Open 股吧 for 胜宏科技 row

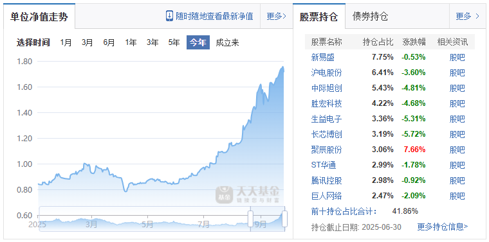457,103
